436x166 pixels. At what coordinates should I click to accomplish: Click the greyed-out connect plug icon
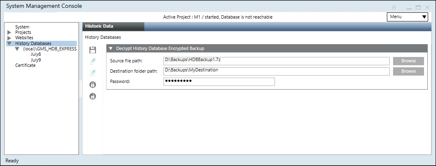point(92,62)
